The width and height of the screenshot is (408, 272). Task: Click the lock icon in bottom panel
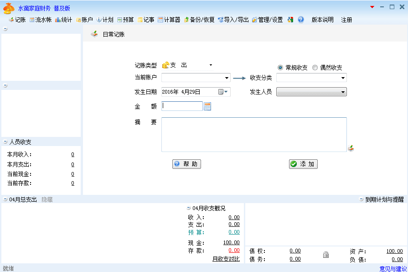tap(326, 255)
